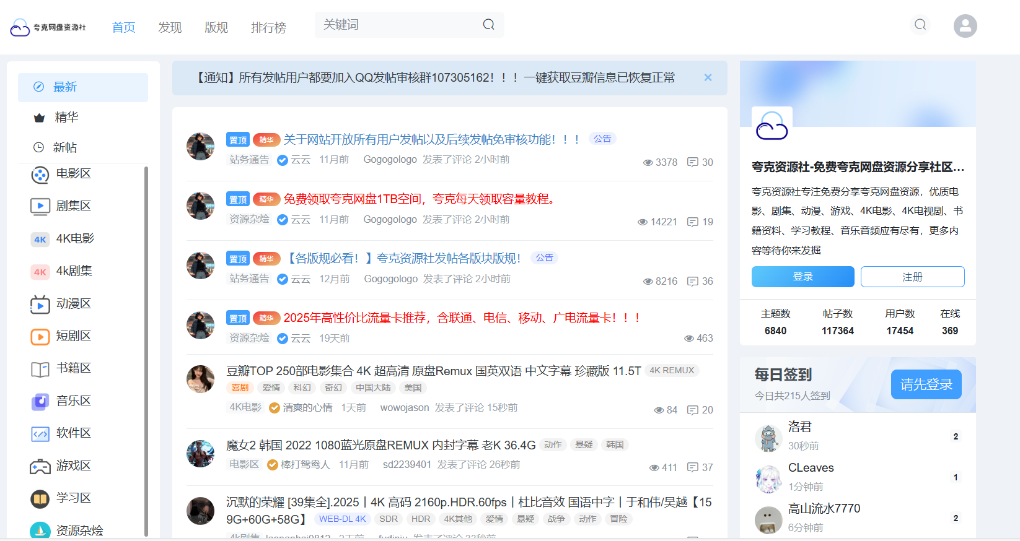Select the 4K电影 category icon

click(x=40, y=239)
